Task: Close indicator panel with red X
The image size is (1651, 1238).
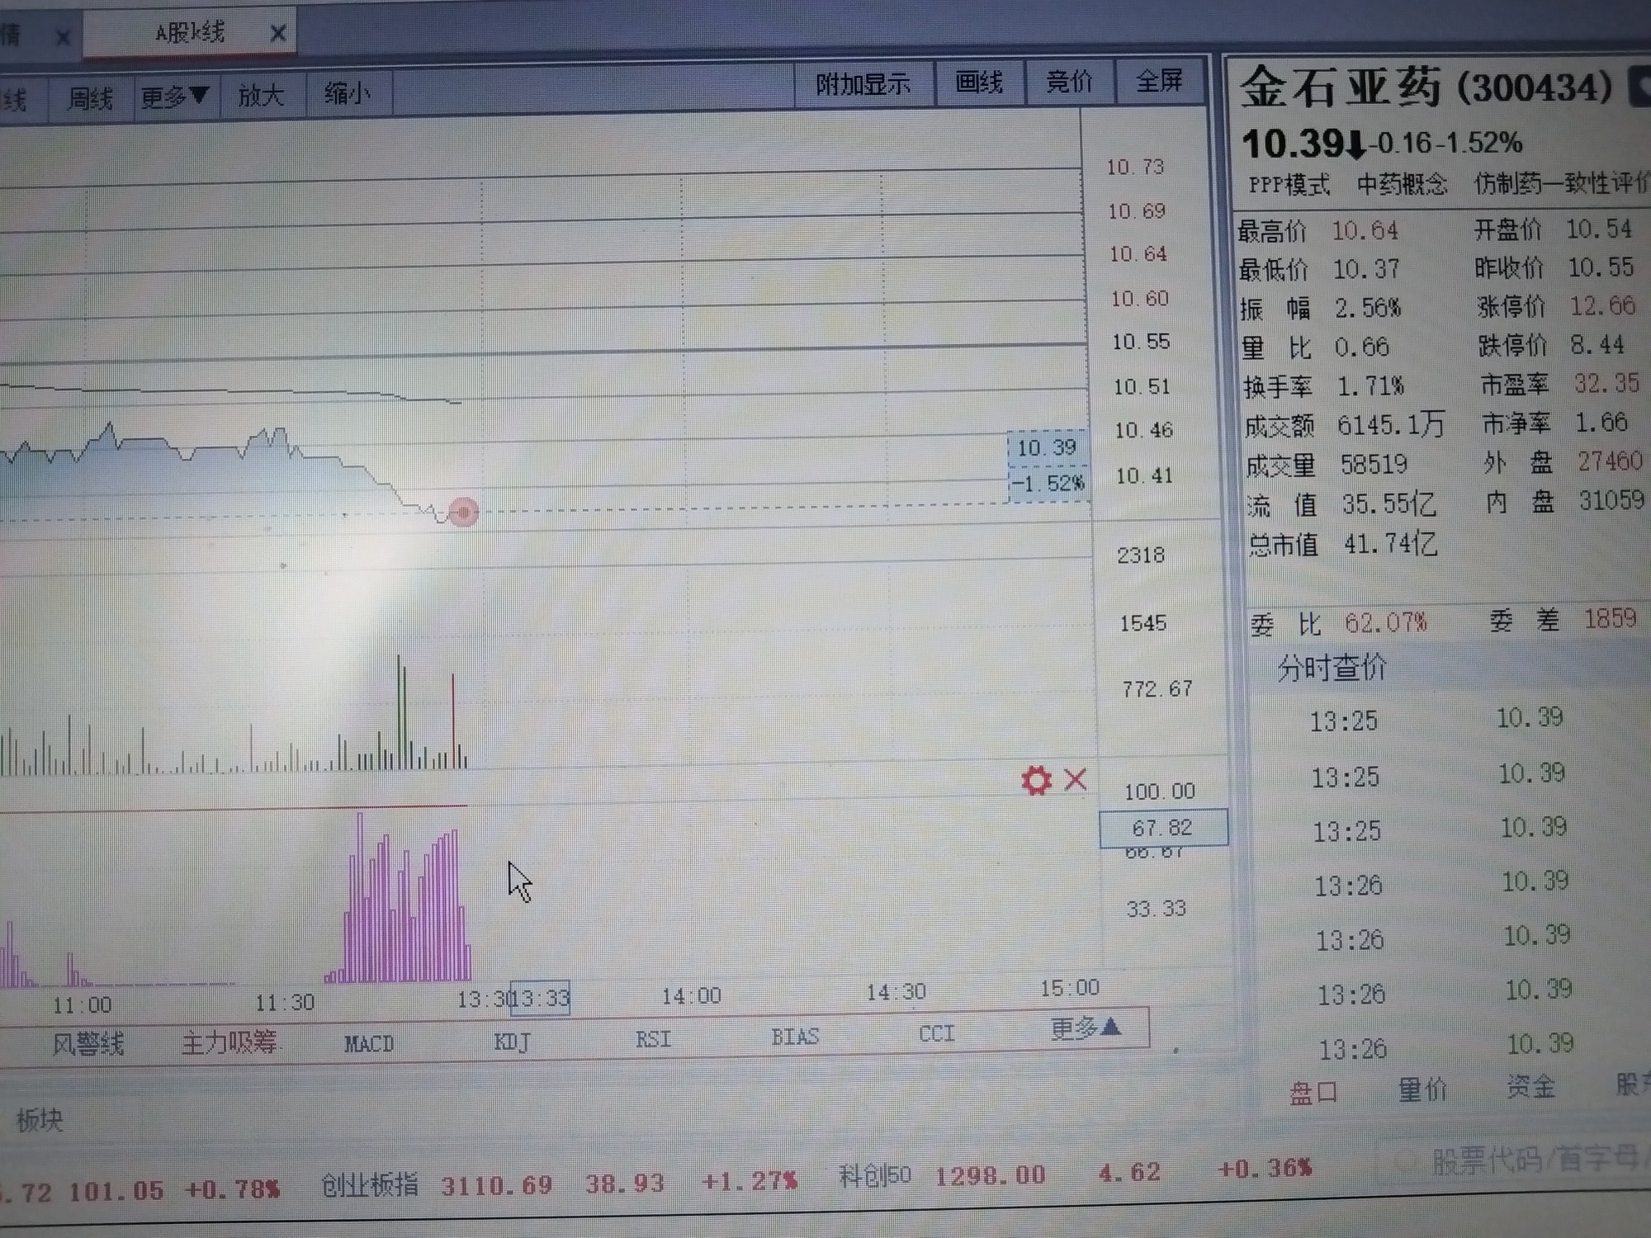Action: pos(1075,779)
